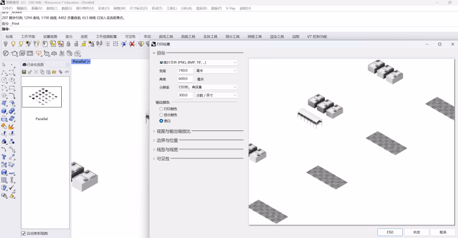This screenshot has height=238, width=458.
Task: Open the image file (PNG, BMP, TIF) destination dropdown
Action: [x=197, y=62]
